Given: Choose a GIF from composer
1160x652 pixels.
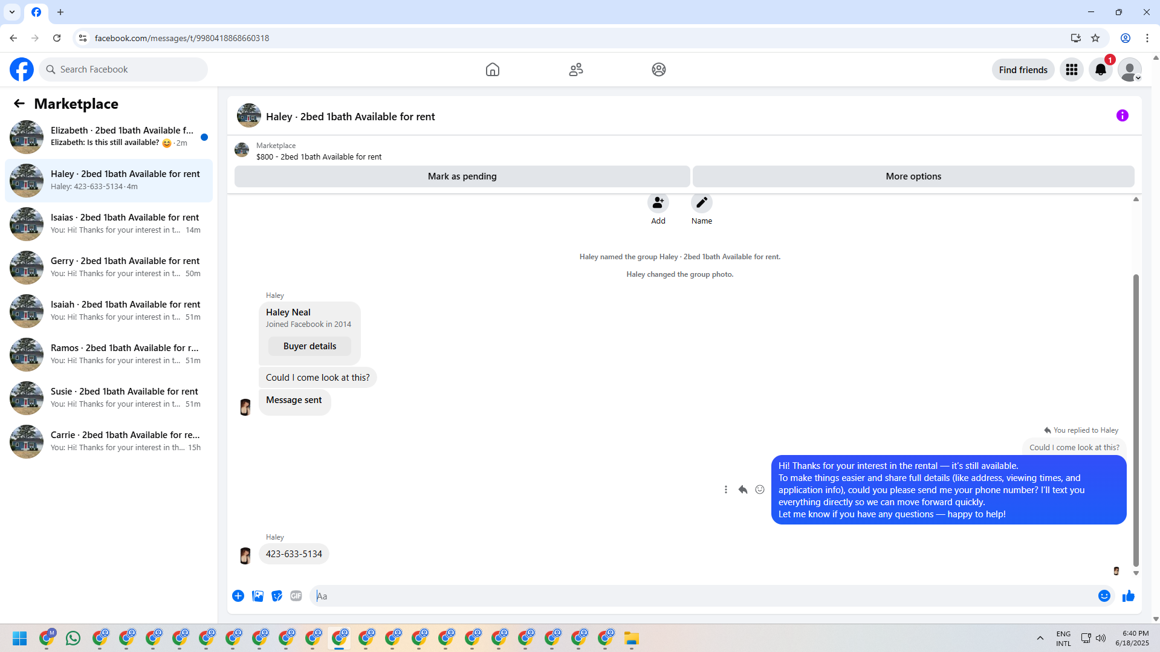Looking at the screenshot, I should tap(296, 596).
